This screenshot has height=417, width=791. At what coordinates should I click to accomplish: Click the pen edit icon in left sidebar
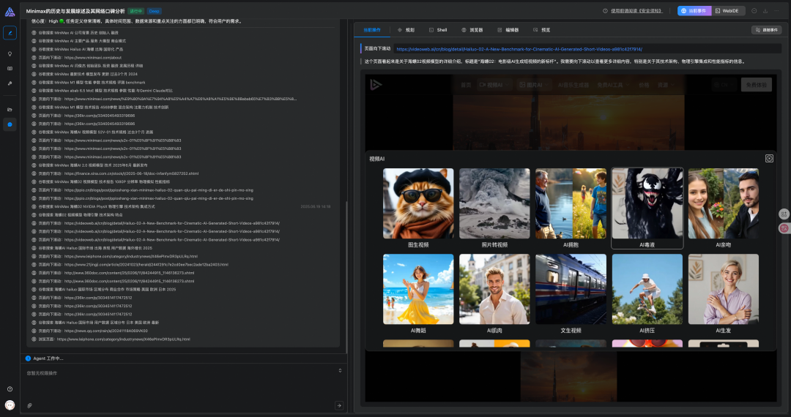click(10, 32)
